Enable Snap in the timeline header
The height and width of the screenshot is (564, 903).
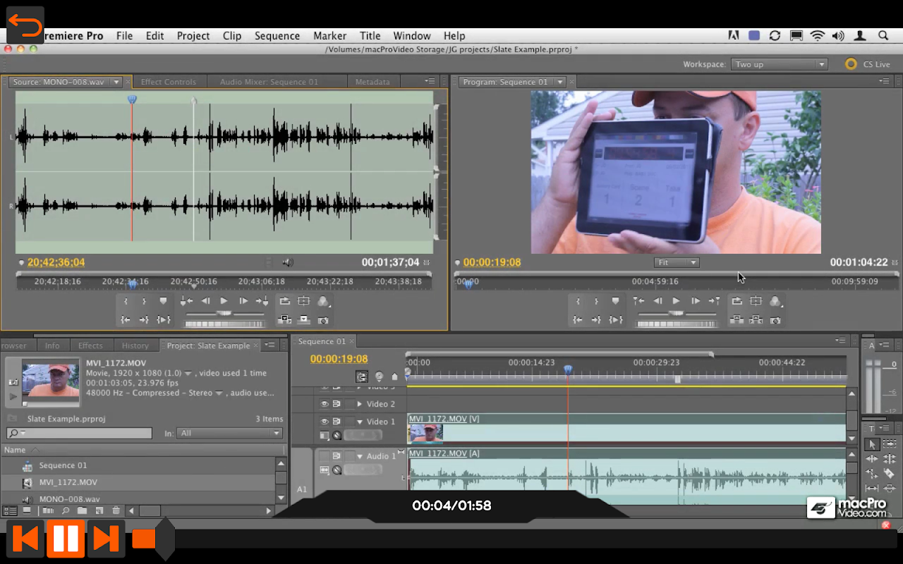[362, 377]
